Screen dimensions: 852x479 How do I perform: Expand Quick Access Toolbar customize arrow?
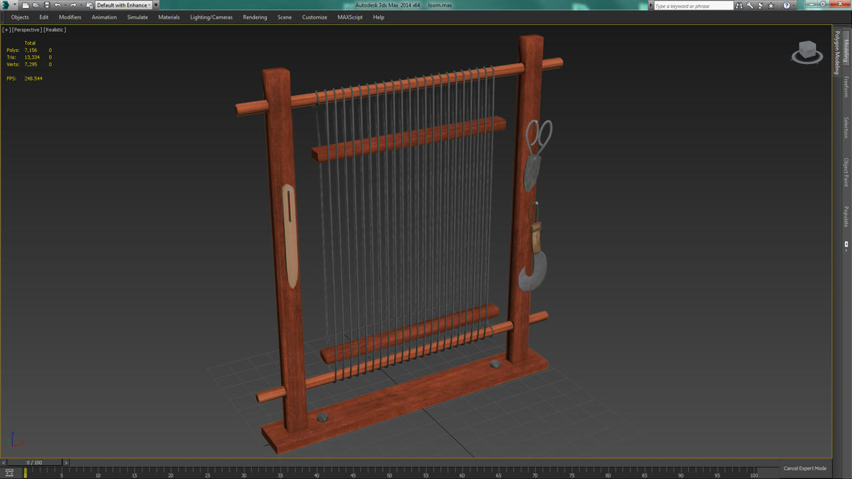coord(156,5)
